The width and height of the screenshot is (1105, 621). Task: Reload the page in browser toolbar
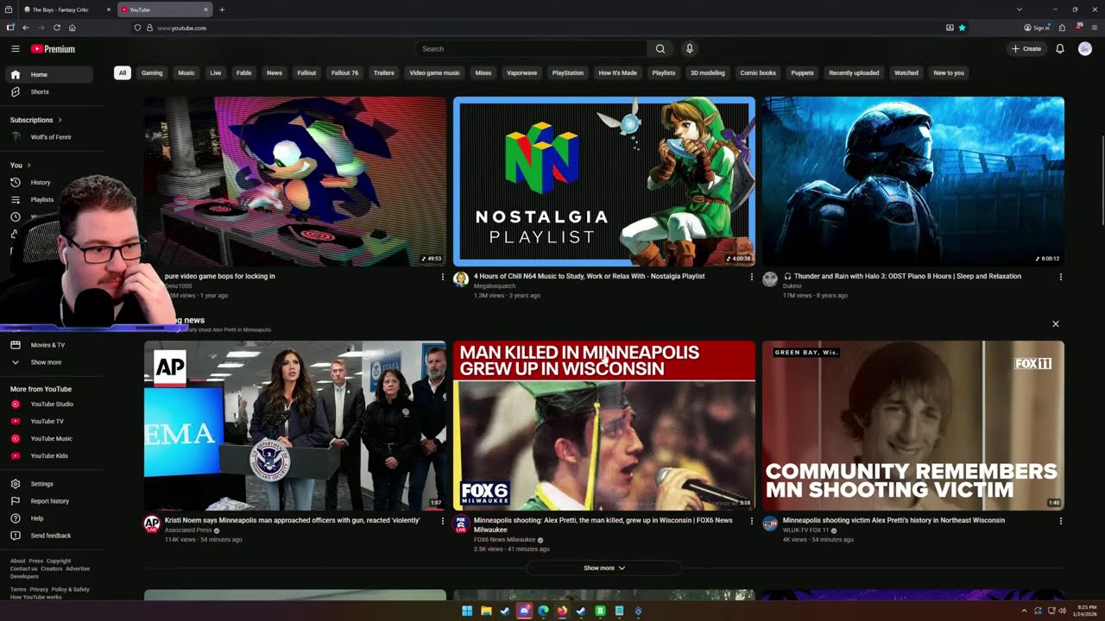click(x=57, y=28)
